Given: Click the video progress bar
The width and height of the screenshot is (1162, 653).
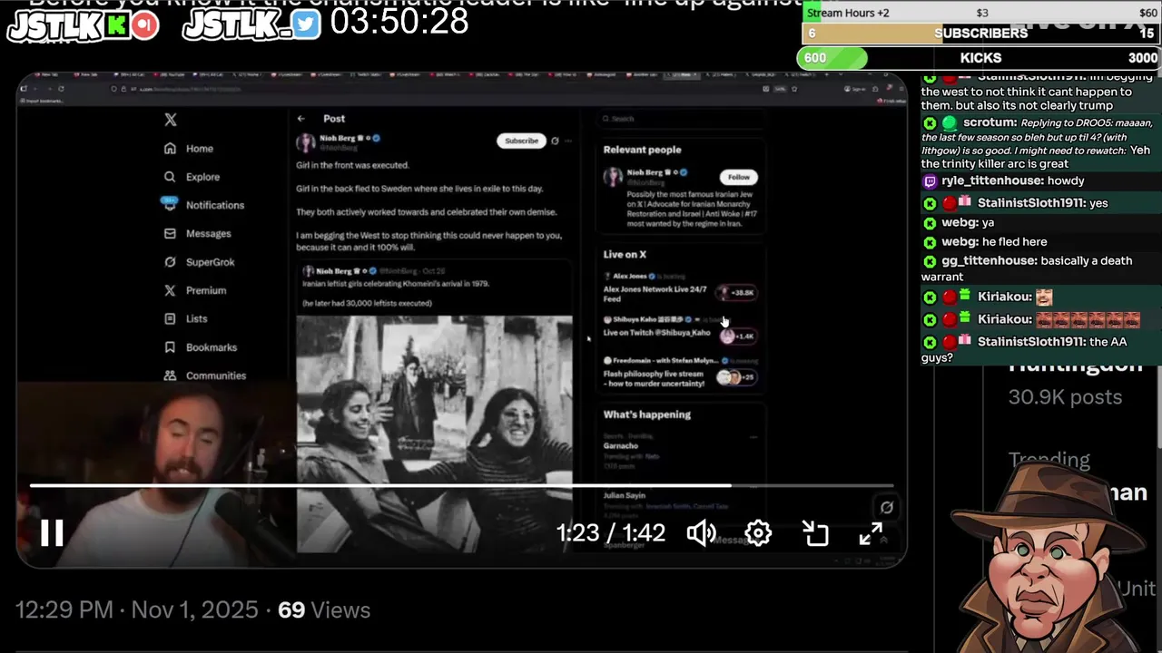Looking at the screenshot, I should (461, 486).
